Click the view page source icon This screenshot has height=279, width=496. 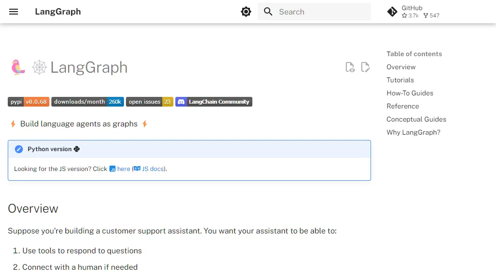click(x=350, y=67)
